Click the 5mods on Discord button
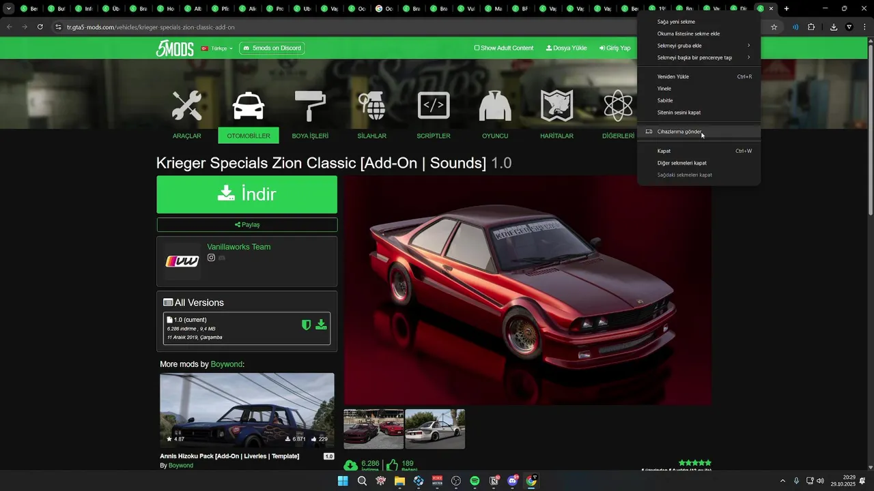This screenshot has height=491, width=874. click(x=272, y=48)
